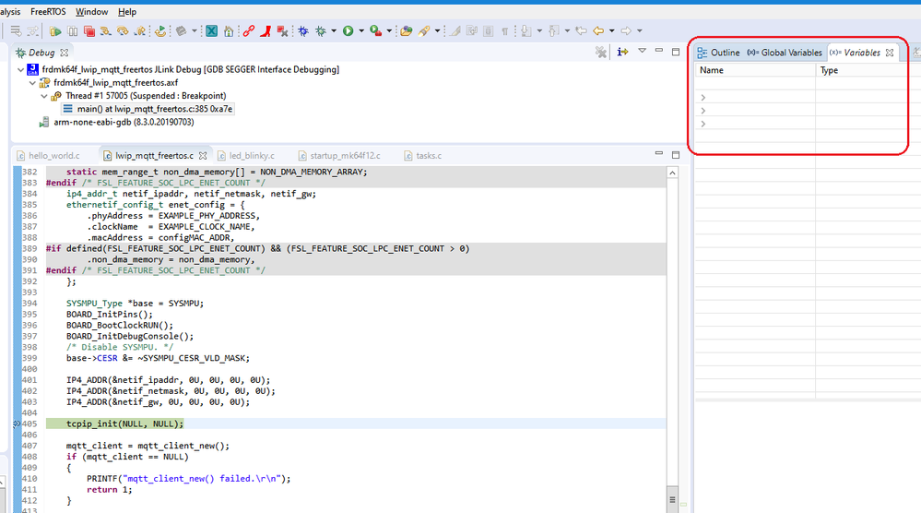Click the Previous Annotation toolbar icon
The width and height of the screenshot is (921, 513).
pyautogui.click(x=553, y=31)
